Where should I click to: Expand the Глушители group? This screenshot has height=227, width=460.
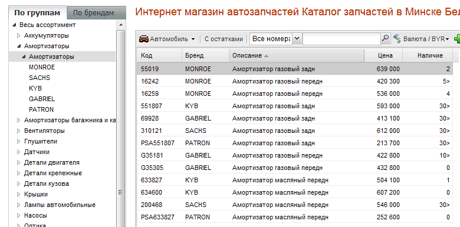click(x=19, y=141)
